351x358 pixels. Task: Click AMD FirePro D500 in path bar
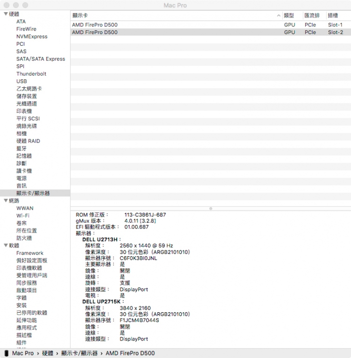(130, 353)
